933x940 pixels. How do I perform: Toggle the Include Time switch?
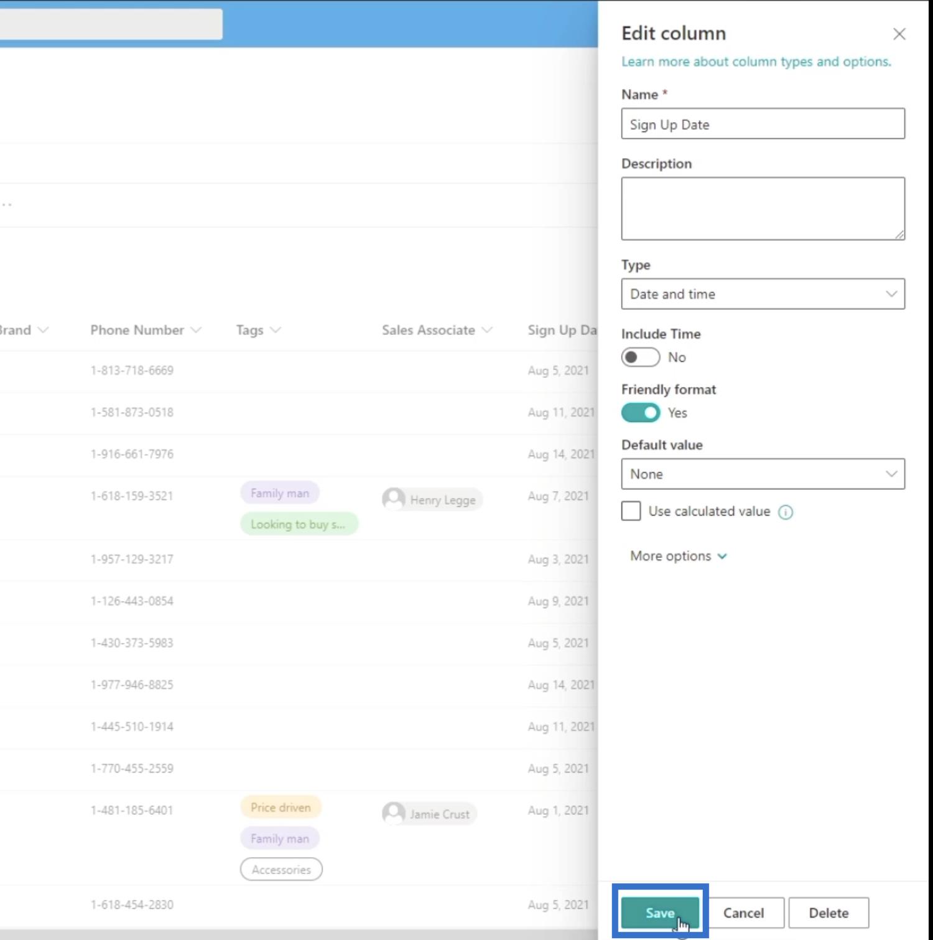(x=640, y=357)
